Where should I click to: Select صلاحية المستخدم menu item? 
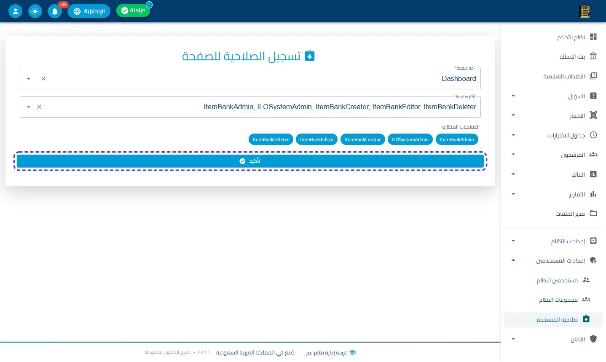coord(553,319)
